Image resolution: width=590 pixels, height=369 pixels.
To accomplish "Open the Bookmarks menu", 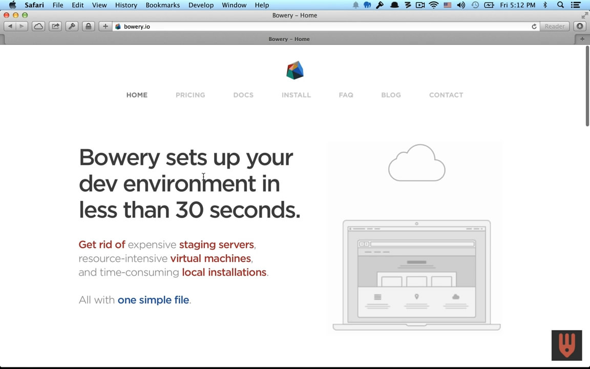I will 162,5.
